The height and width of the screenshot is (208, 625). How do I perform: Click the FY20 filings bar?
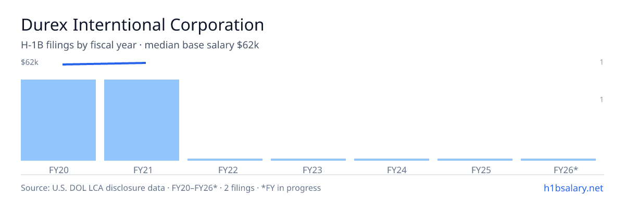tap(58, 120)
